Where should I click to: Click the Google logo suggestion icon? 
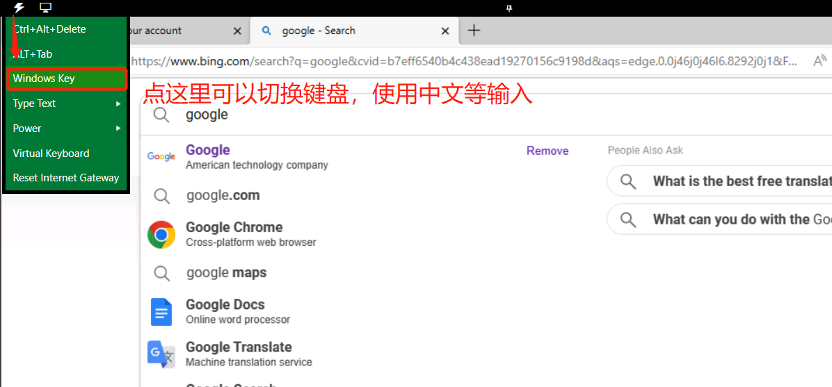(161, 156)
